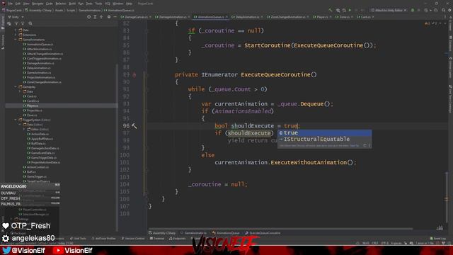Image resolution: width=453 pixels, height=255 pixels.
Task: Collapse the TriggerSystem folder
Action: [16, 120]
